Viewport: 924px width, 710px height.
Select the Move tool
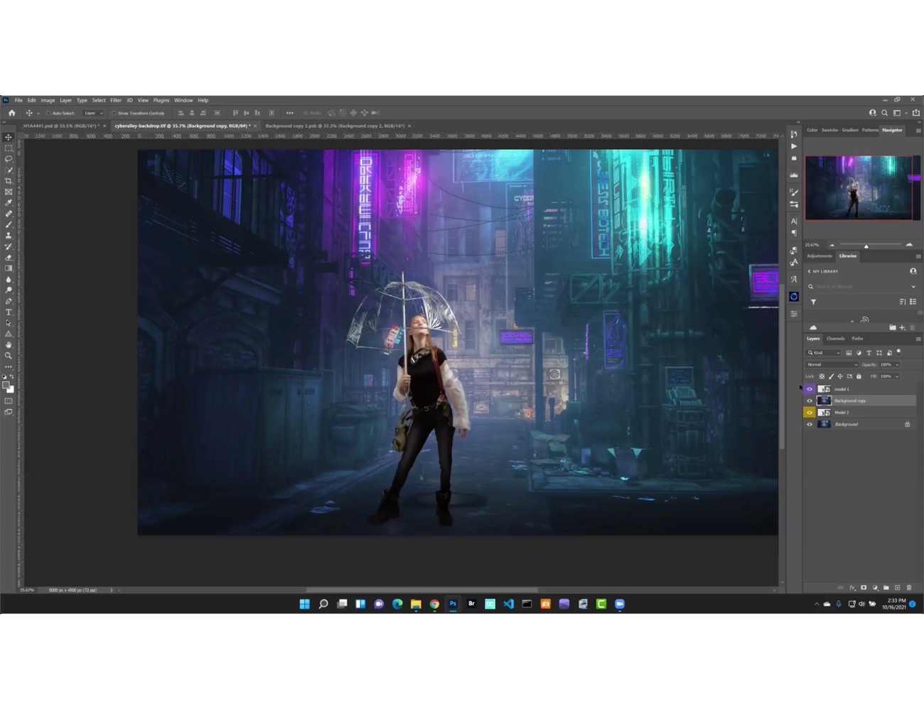(9, 136)
